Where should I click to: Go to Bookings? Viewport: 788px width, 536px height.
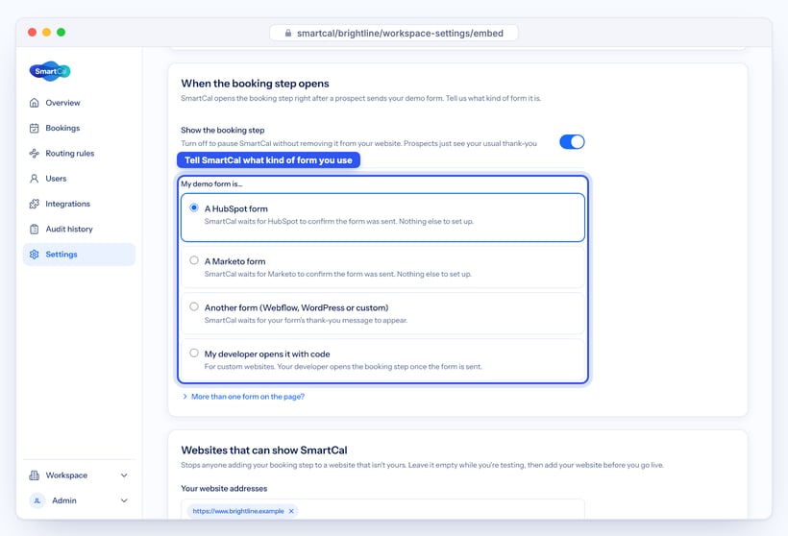[x=79, y=128]
